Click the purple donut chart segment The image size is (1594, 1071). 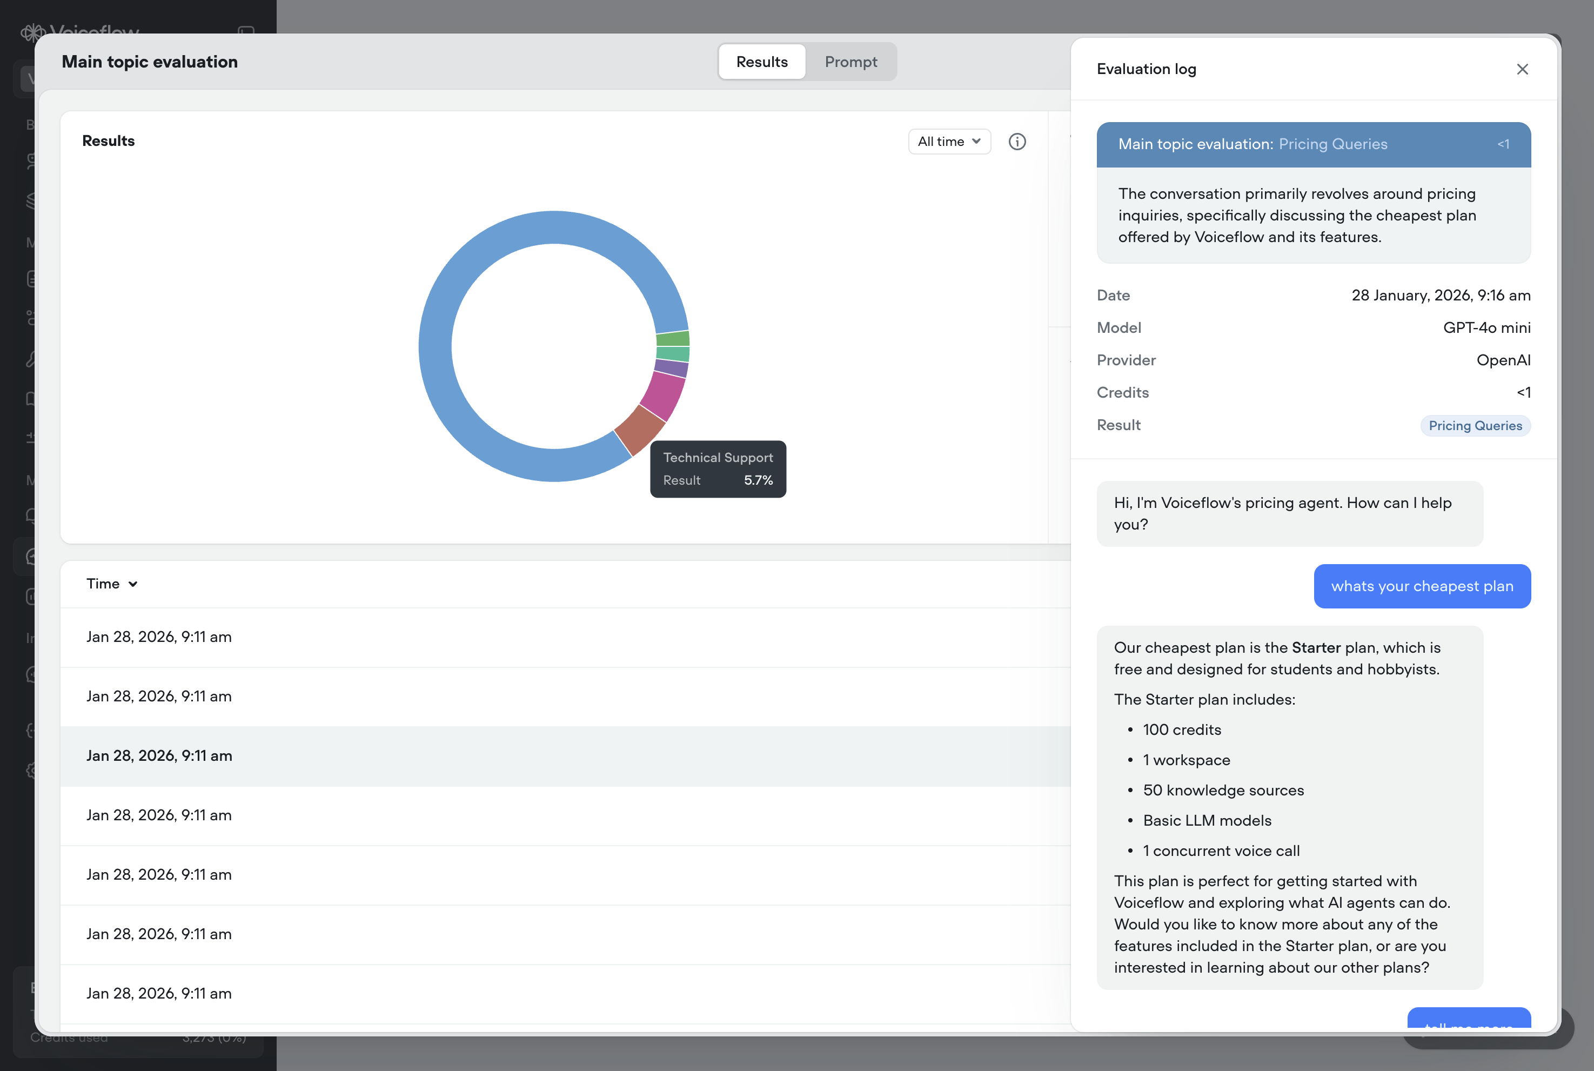(x=671, y=368)
